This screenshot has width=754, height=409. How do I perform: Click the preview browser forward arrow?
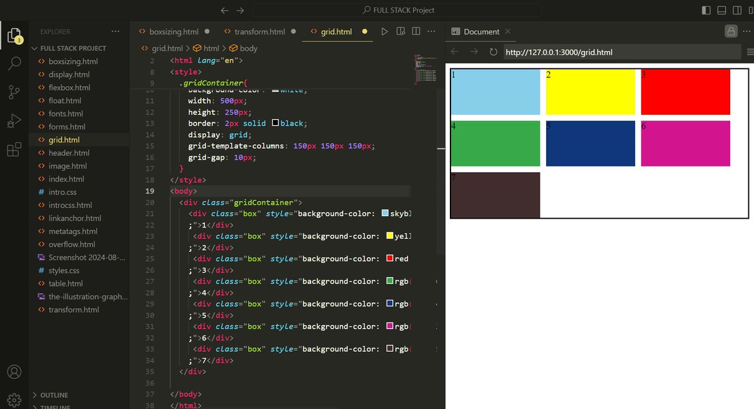[x=474, y=52]
